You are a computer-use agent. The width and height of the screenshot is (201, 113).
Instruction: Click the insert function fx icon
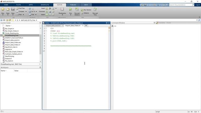coord(50,8)
